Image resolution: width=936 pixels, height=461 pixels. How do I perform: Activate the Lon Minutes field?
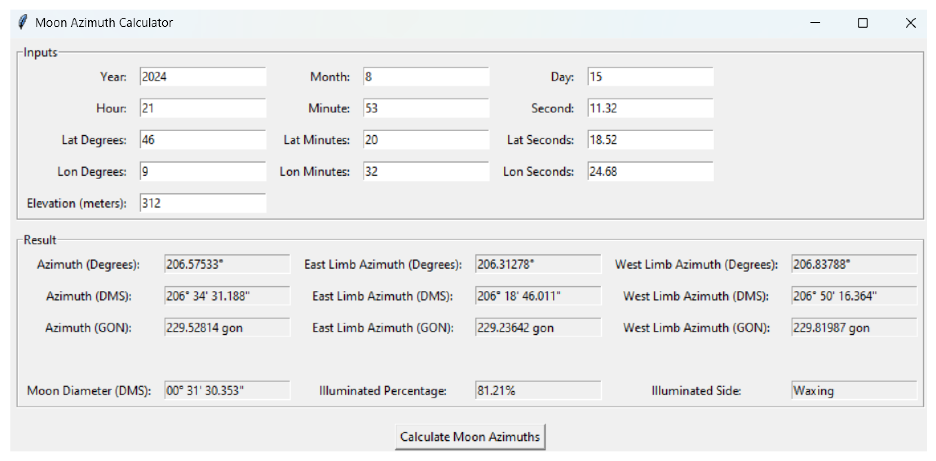426,171
